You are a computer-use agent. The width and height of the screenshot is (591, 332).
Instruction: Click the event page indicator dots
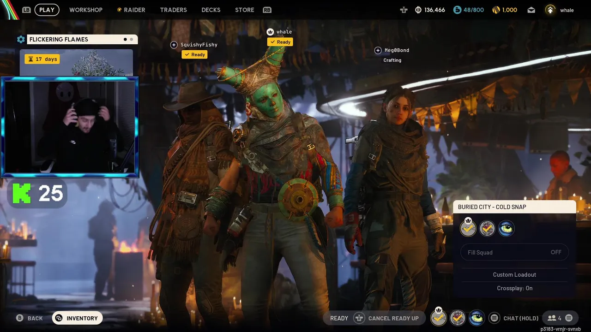pyautogui.click(x=128, y=40)
